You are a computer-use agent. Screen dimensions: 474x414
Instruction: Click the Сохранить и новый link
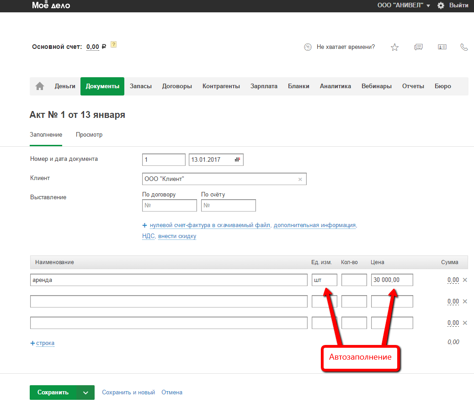tap(128, 393)
